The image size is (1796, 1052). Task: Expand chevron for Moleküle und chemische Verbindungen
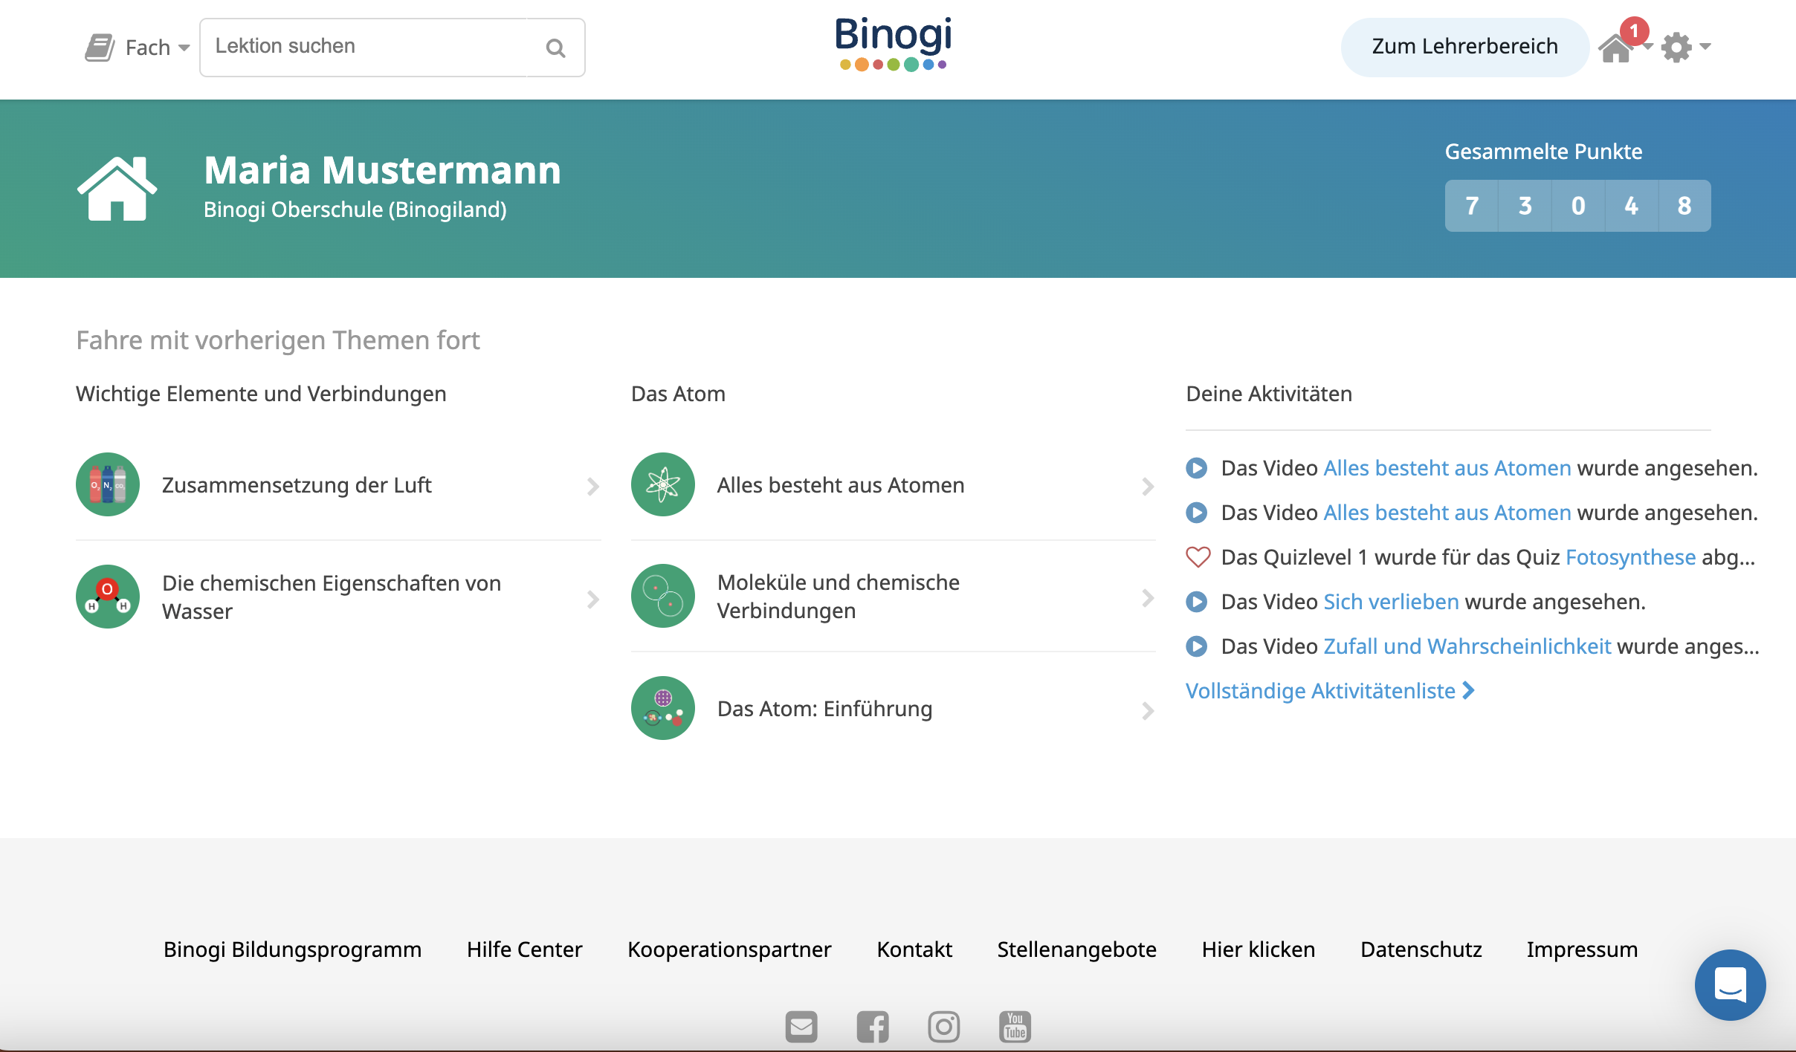(x=1148, y=598)
